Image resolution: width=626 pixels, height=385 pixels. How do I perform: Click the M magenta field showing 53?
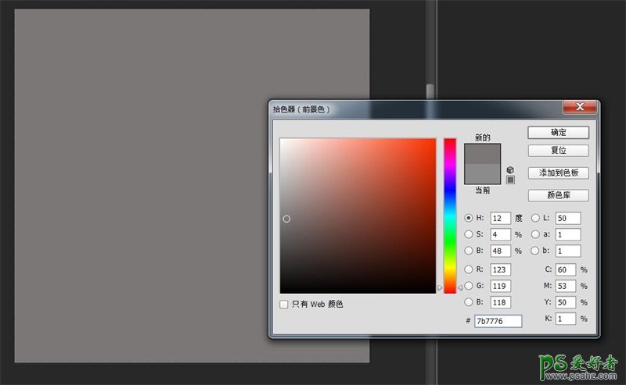pyautogui.click(x=565, y=286)
